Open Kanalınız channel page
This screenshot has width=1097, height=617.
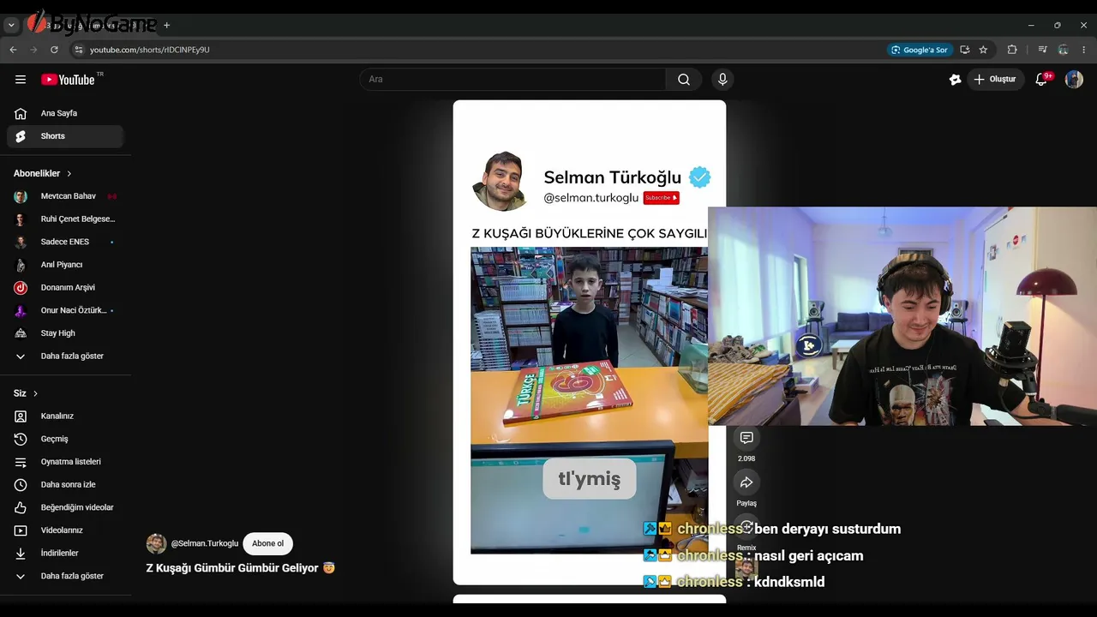coord(66,416)
